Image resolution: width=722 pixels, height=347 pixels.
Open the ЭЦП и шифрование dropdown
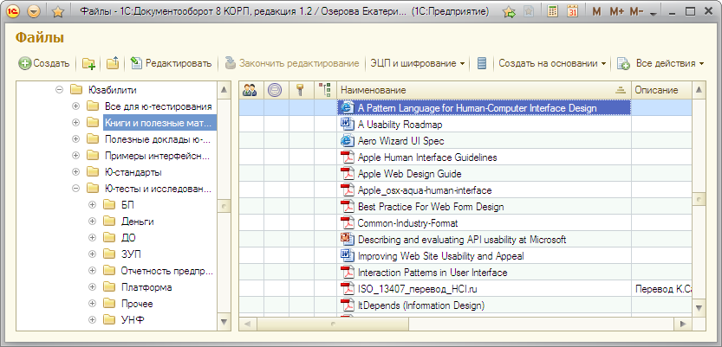point(418,64)
